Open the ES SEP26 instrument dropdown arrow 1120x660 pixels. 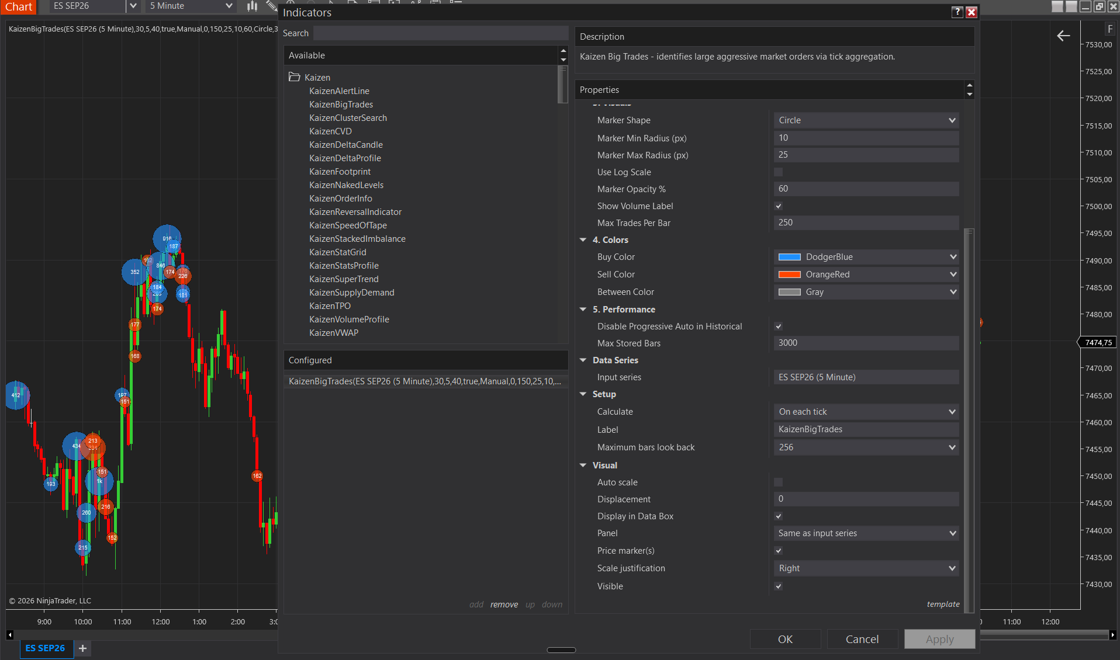(133, 6)
